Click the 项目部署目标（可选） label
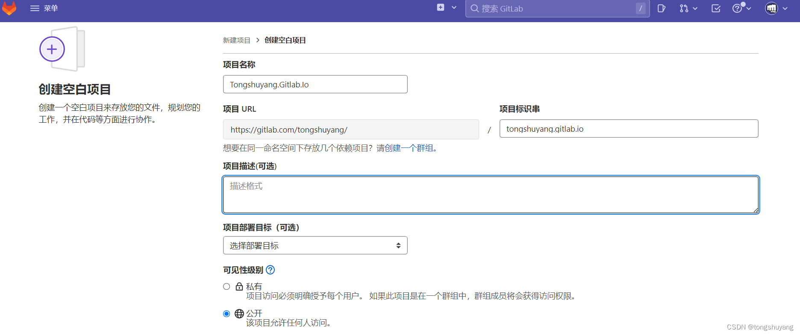The width and height of the screenshot is (800, 335). pos(261,227)
